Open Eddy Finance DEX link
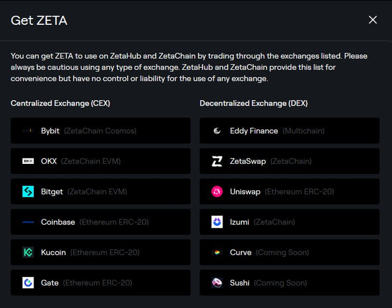The height and width of the screenshot is (308, 392). point(289,130)
